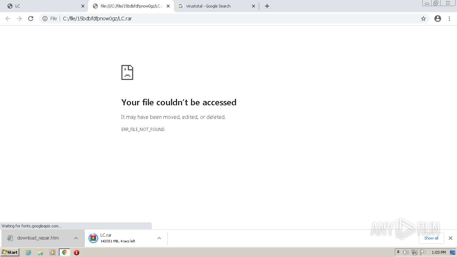
Task: Open the red Opera icon in the taskbar
Action: 76,252
